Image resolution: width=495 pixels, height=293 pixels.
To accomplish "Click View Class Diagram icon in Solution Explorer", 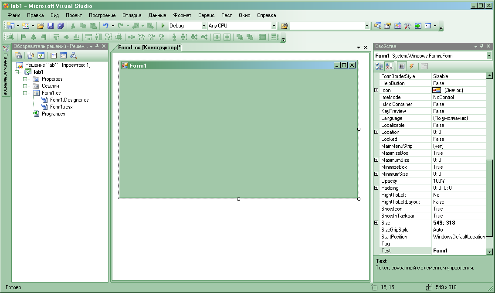I will click(x=74, y=55).
